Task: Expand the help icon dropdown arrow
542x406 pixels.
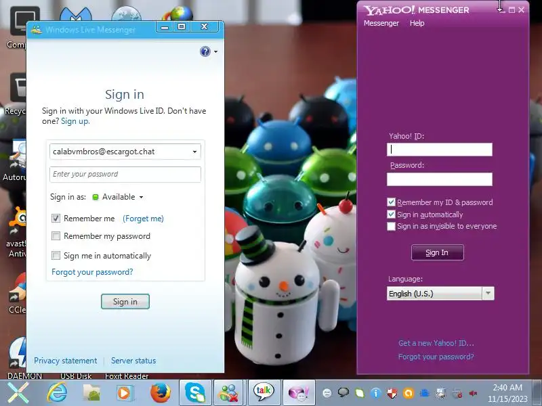Action: tap(215, 52)
